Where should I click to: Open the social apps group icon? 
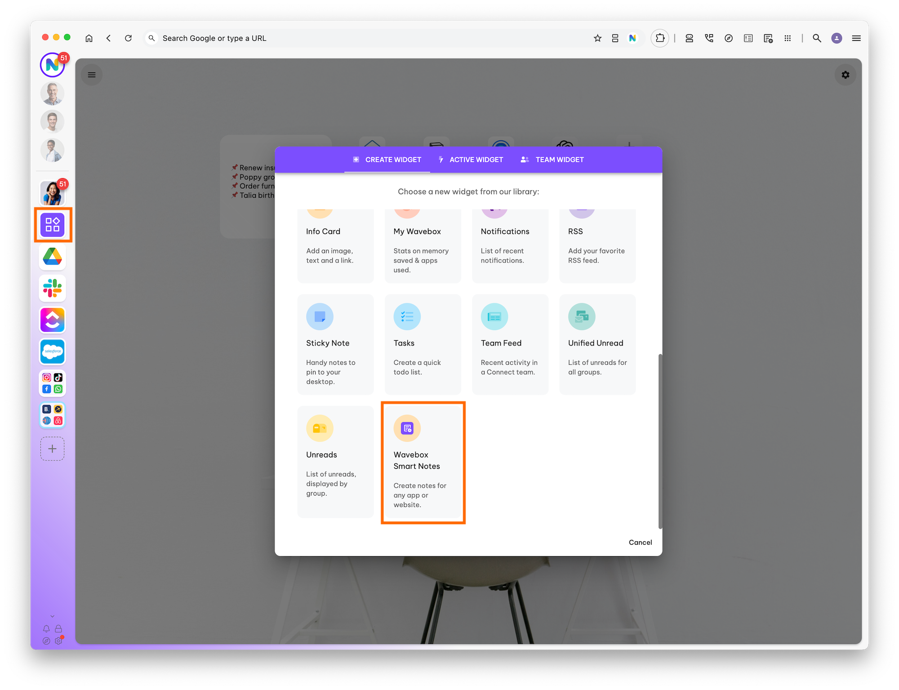point(53,383)
